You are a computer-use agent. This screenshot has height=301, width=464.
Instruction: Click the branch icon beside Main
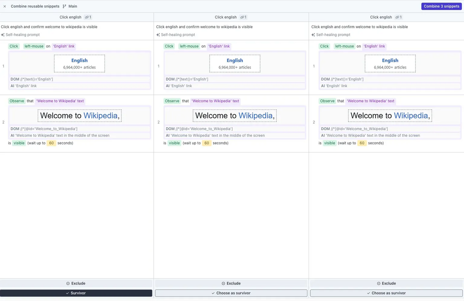point(64,6)
